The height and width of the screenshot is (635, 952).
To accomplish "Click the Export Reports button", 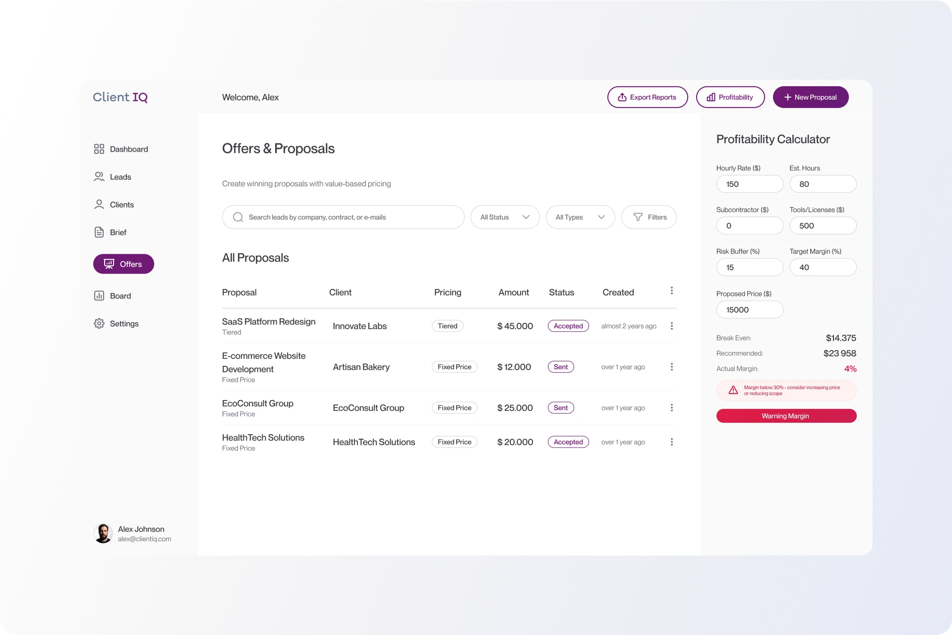I will [647, 97].
